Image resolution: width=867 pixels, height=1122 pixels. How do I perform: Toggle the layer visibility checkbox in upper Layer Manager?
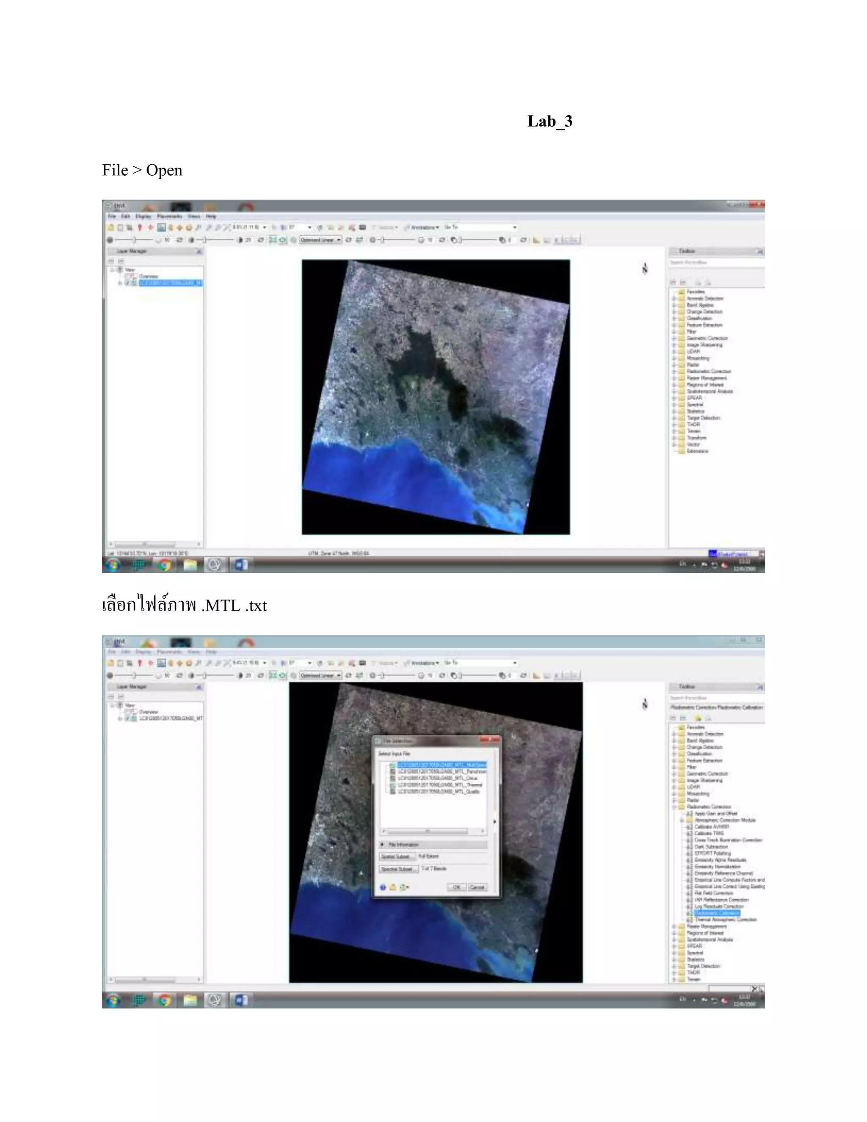coord(127,283)
